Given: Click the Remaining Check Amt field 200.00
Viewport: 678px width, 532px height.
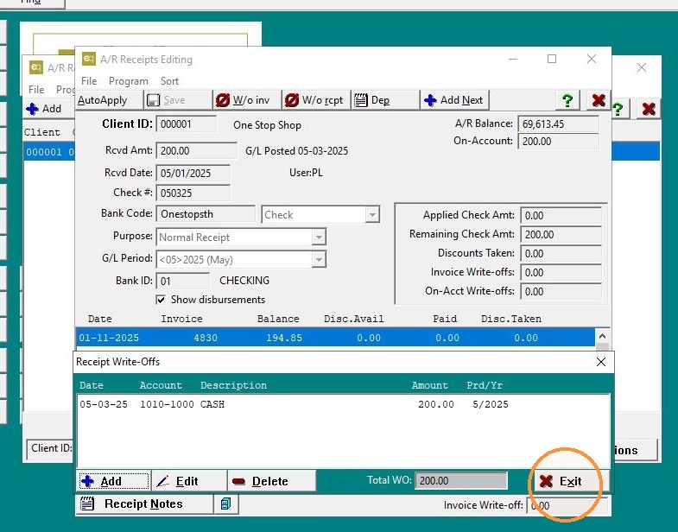Looking at the screenshot, I should (x=561, y=234).
